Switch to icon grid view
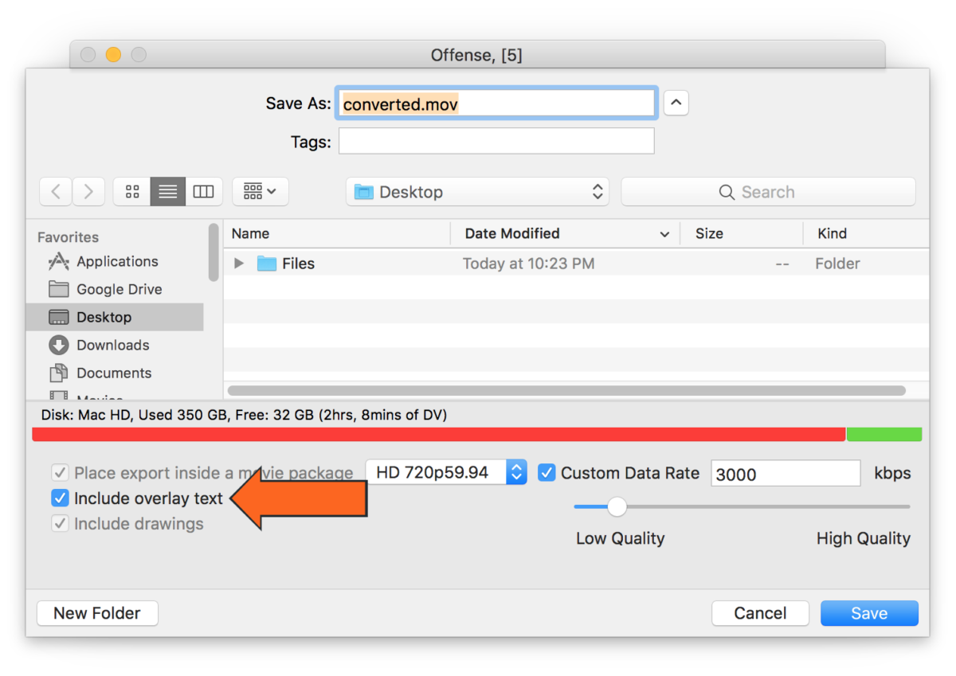Image resolution: width=956 pixels, height=676 pixels. [x=132, y=192]
